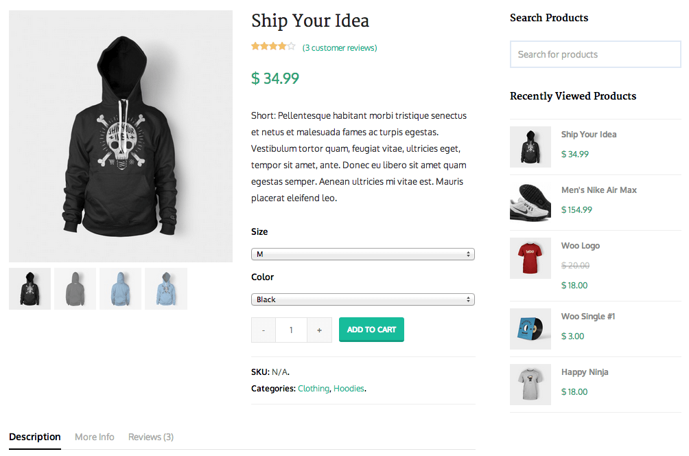Open the red Woo Logo t-shirt image
The height and width of the screenshot is (456, 689).
[530, 258]
